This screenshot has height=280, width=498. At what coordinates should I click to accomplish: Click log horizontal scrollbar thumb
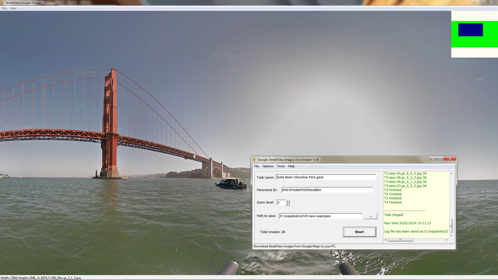400,240
